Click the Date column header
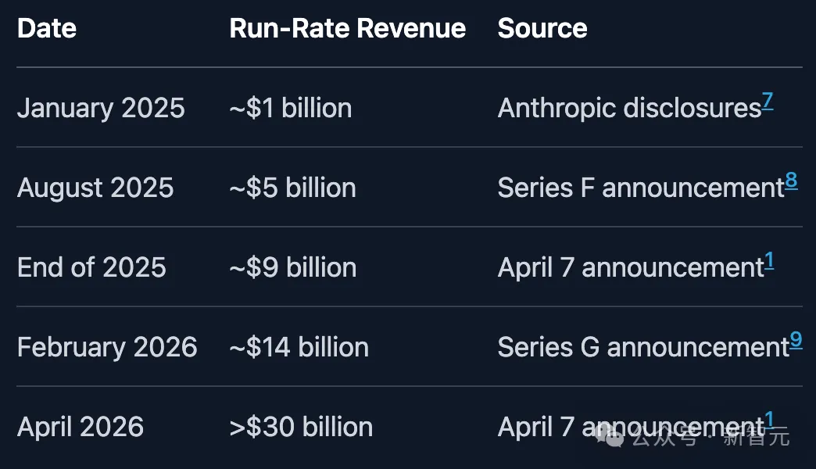The height and width of the screenshot is (469, 816). click(47, 28)
